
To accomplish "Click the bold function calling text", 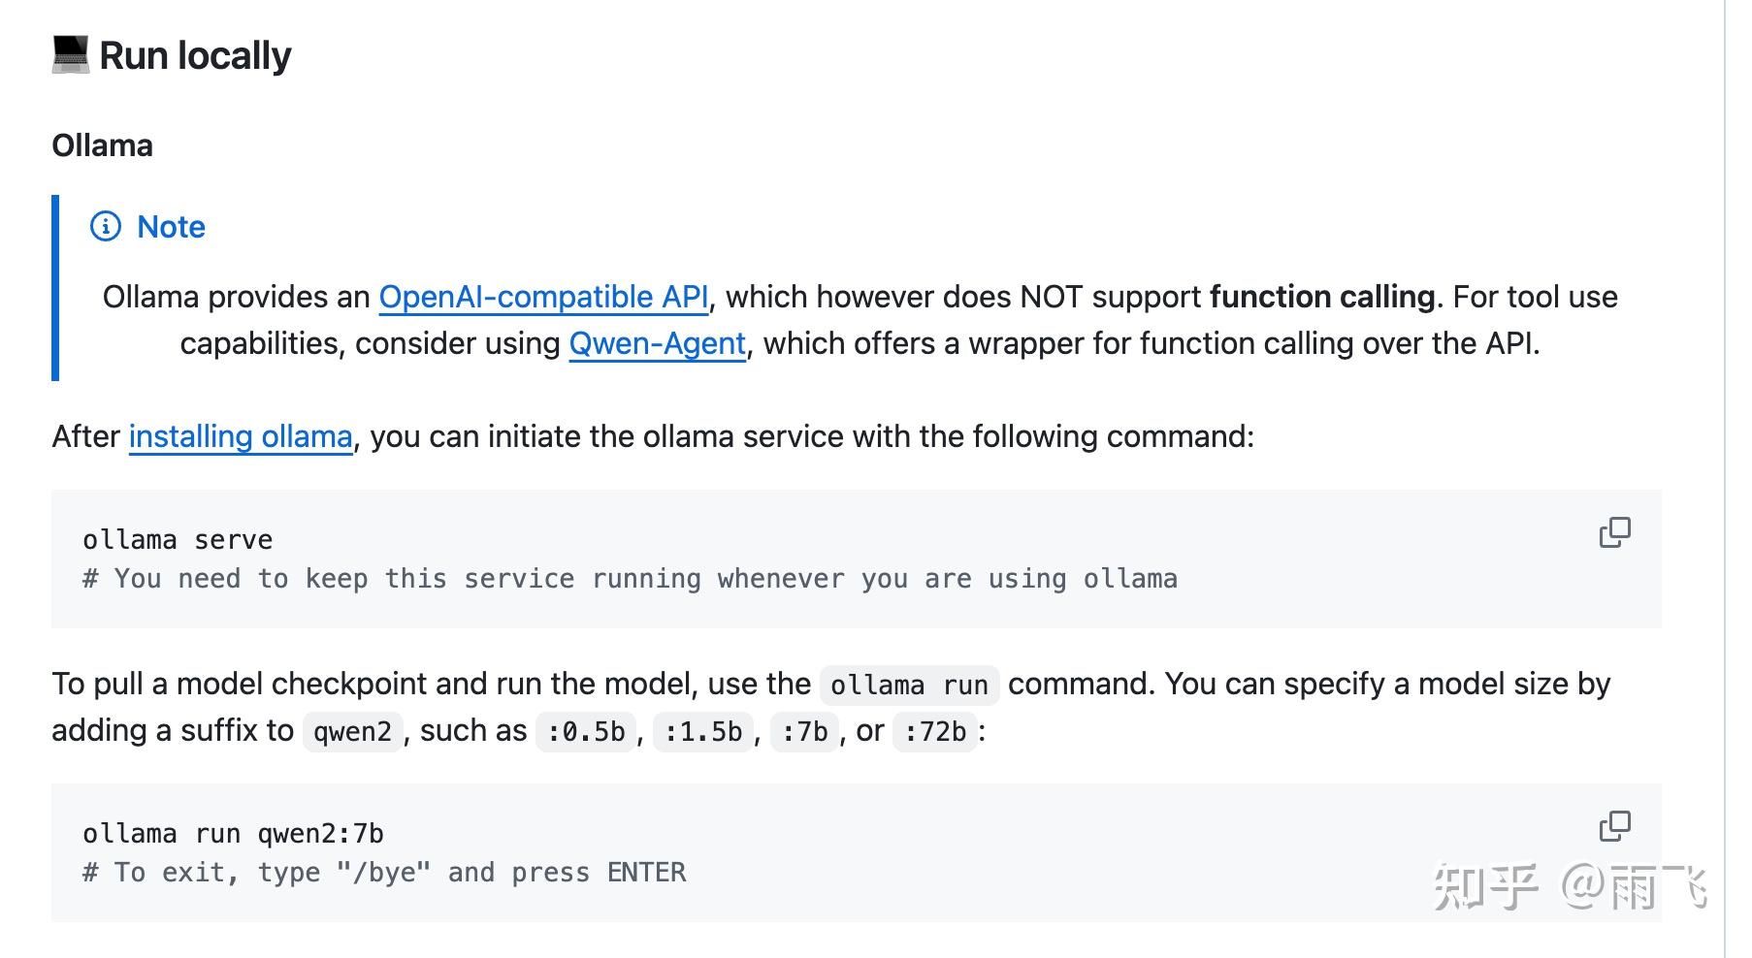I will pos(1322,297).
